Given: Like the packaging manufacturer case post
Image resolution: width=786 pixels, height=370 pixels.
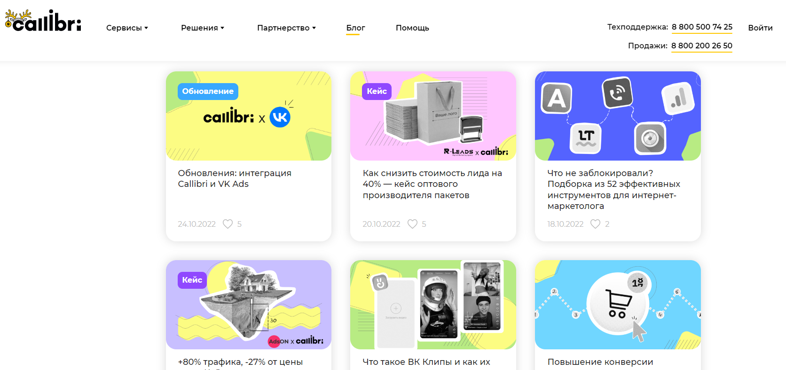Looking at the screenshot, I should [412, 224].
